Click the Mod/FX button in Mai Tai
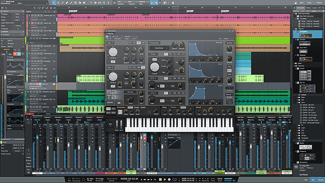 [110, 103]
